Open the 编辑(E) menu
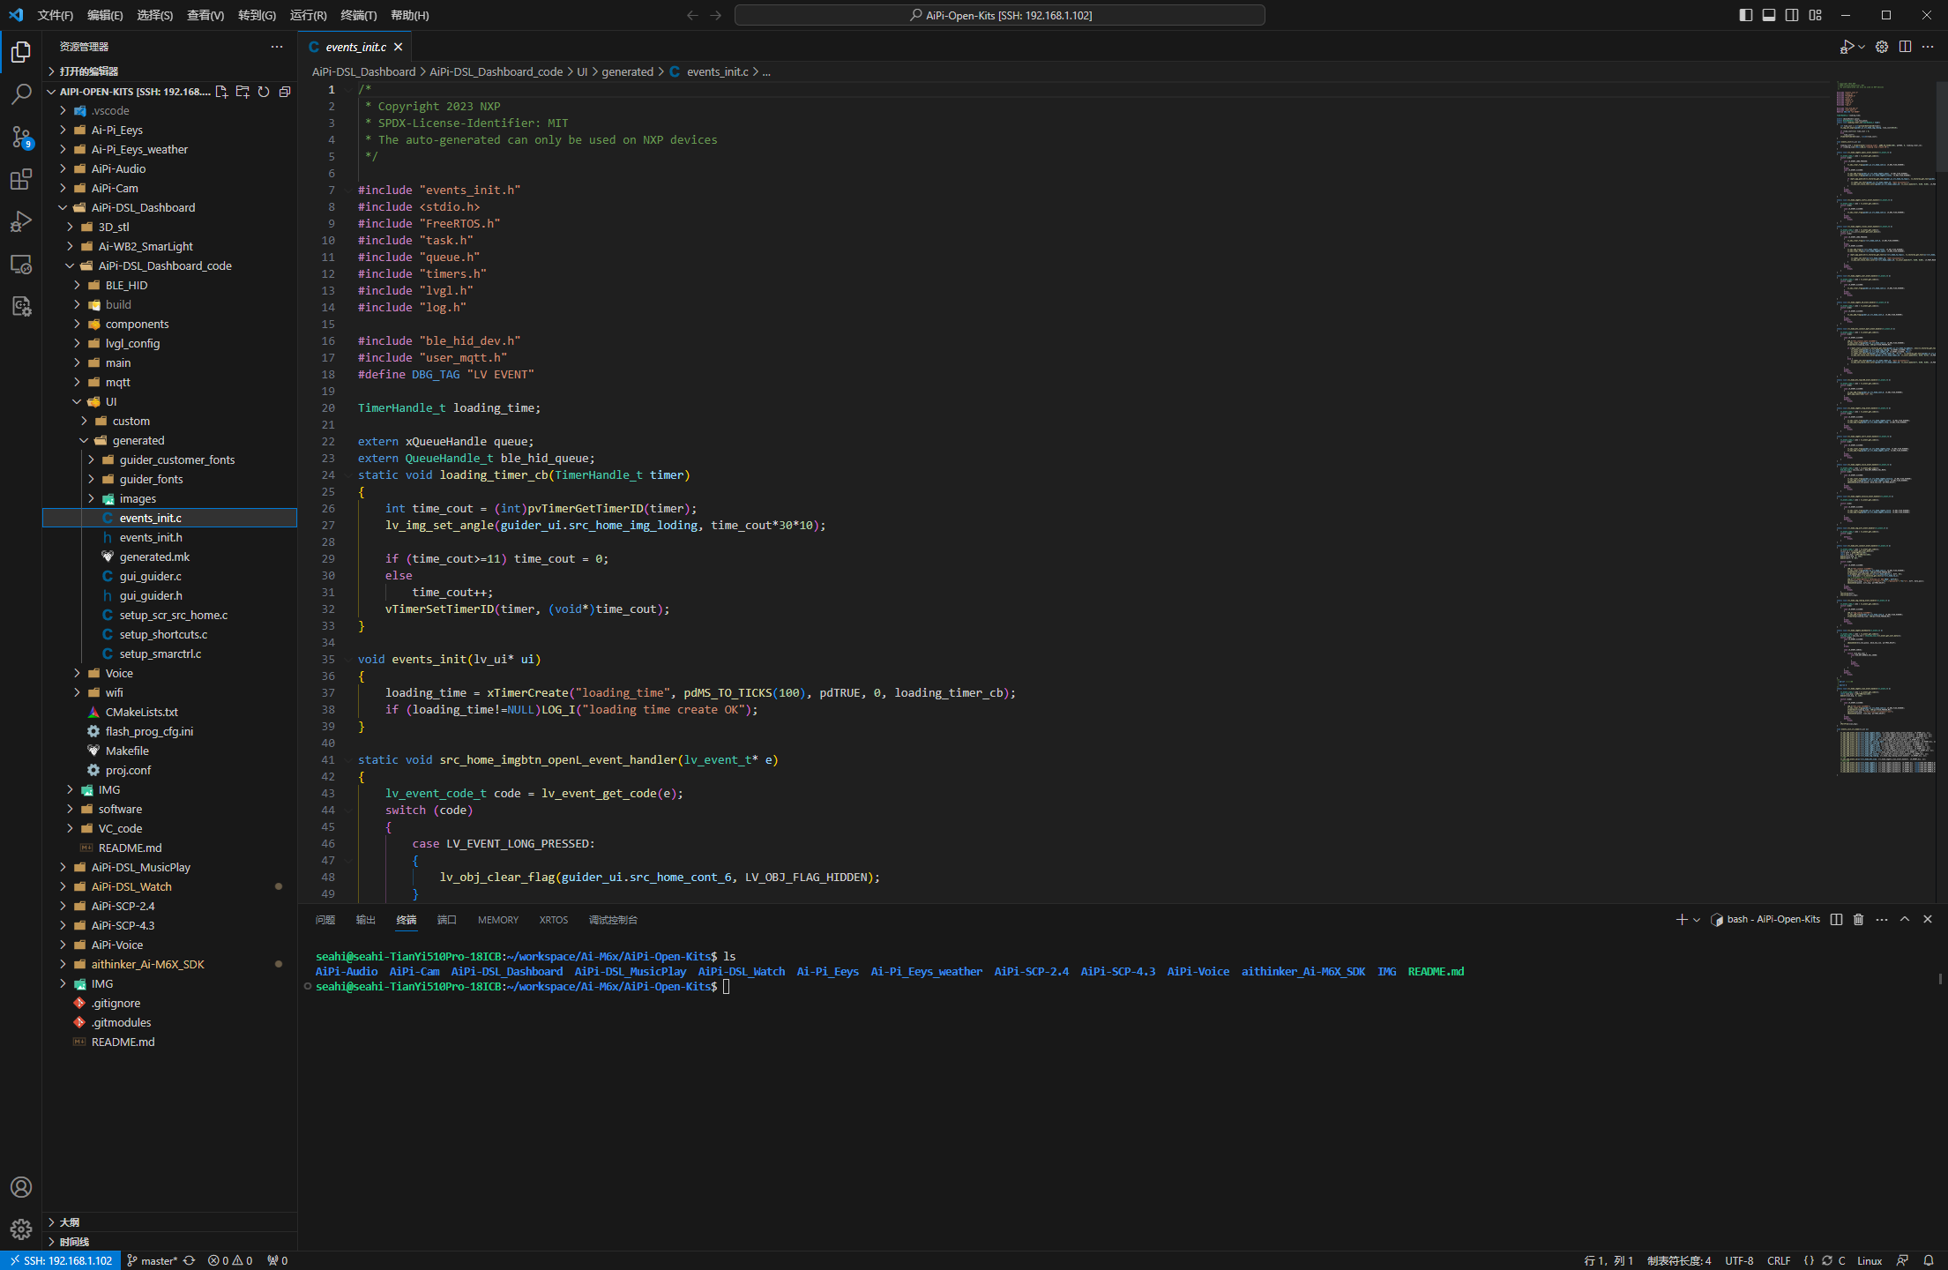1948x1270 pixels. [x=105, y=15]
